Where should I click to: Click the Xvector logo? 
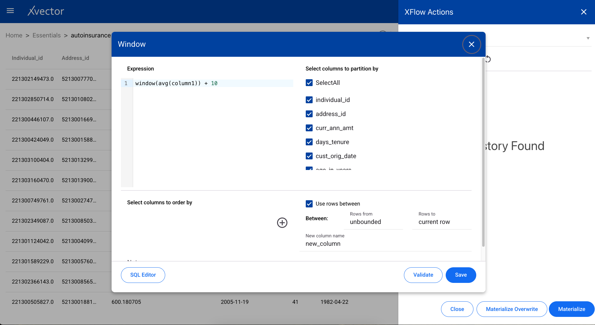[x=46, y=11]
